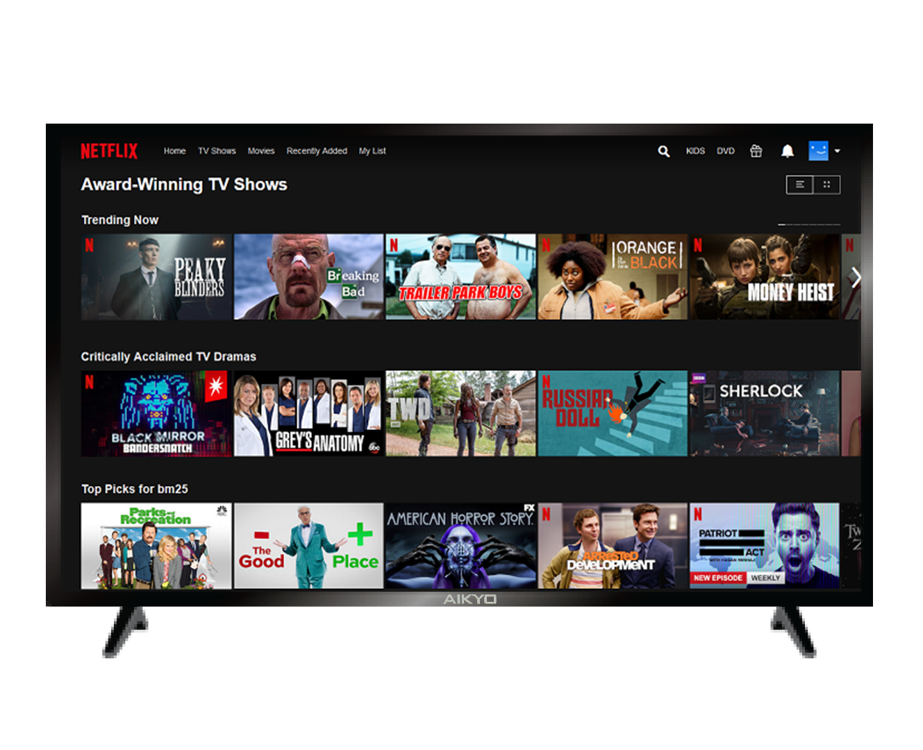Click the Netflix logo

tap(109, 151)
